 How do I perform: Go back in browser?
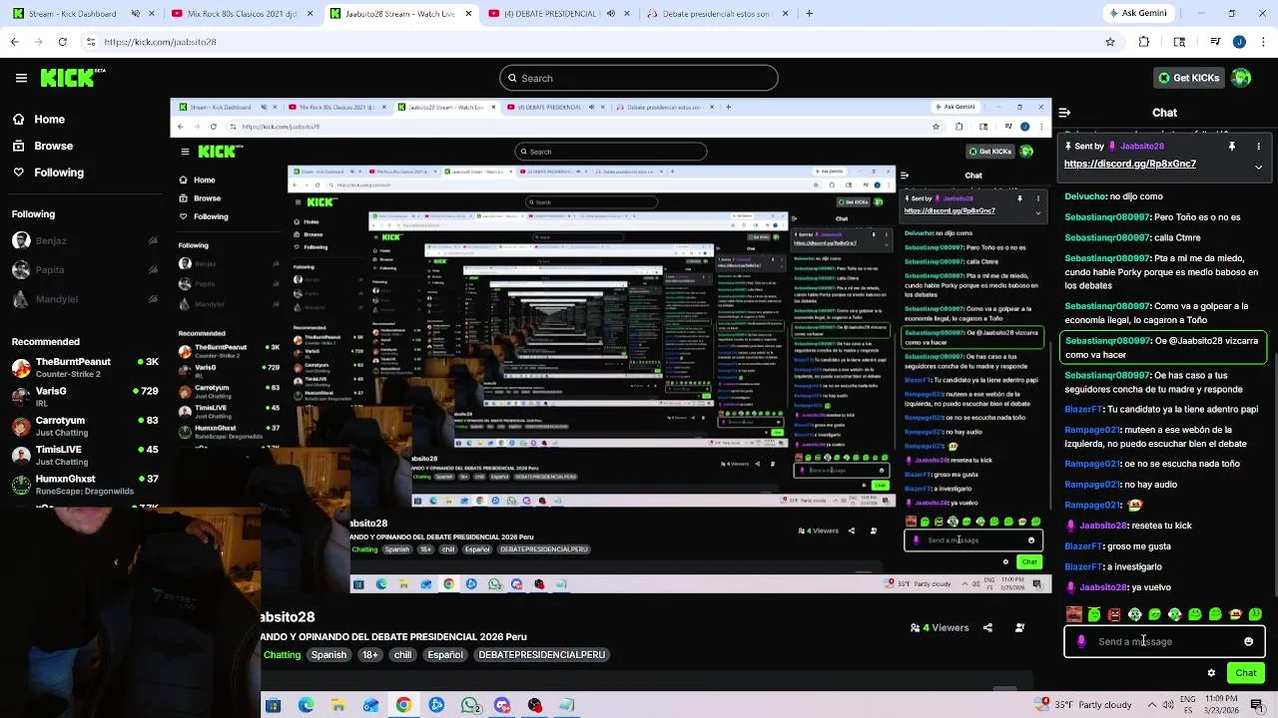pyautogui.click(x=14, y=42)
